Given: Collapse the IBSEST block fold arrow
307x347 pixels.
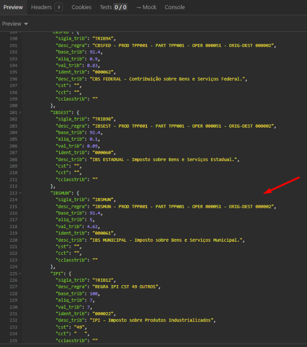Looking at the screenshot, I should pyautogui.click(x=20, y=112).
